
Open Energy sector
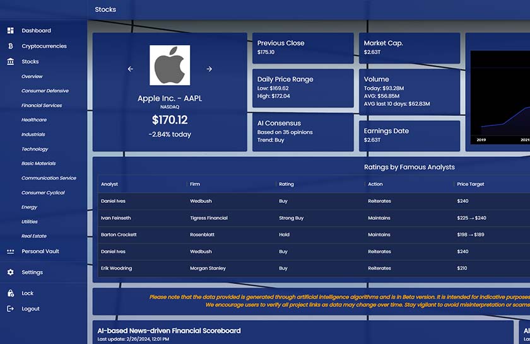pos(29,207)
